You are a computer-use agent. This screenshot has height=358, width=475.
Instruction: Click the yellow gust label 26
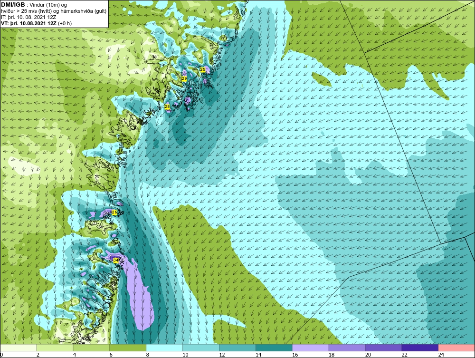114,212
